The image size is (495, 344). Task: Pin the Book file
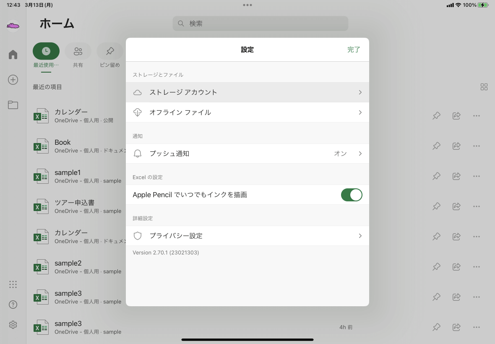click(436, 146)
